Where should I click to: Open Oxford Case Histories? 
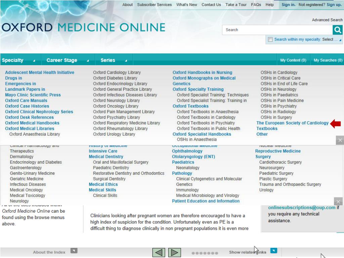pyautogui.click(x=27, y=106)
